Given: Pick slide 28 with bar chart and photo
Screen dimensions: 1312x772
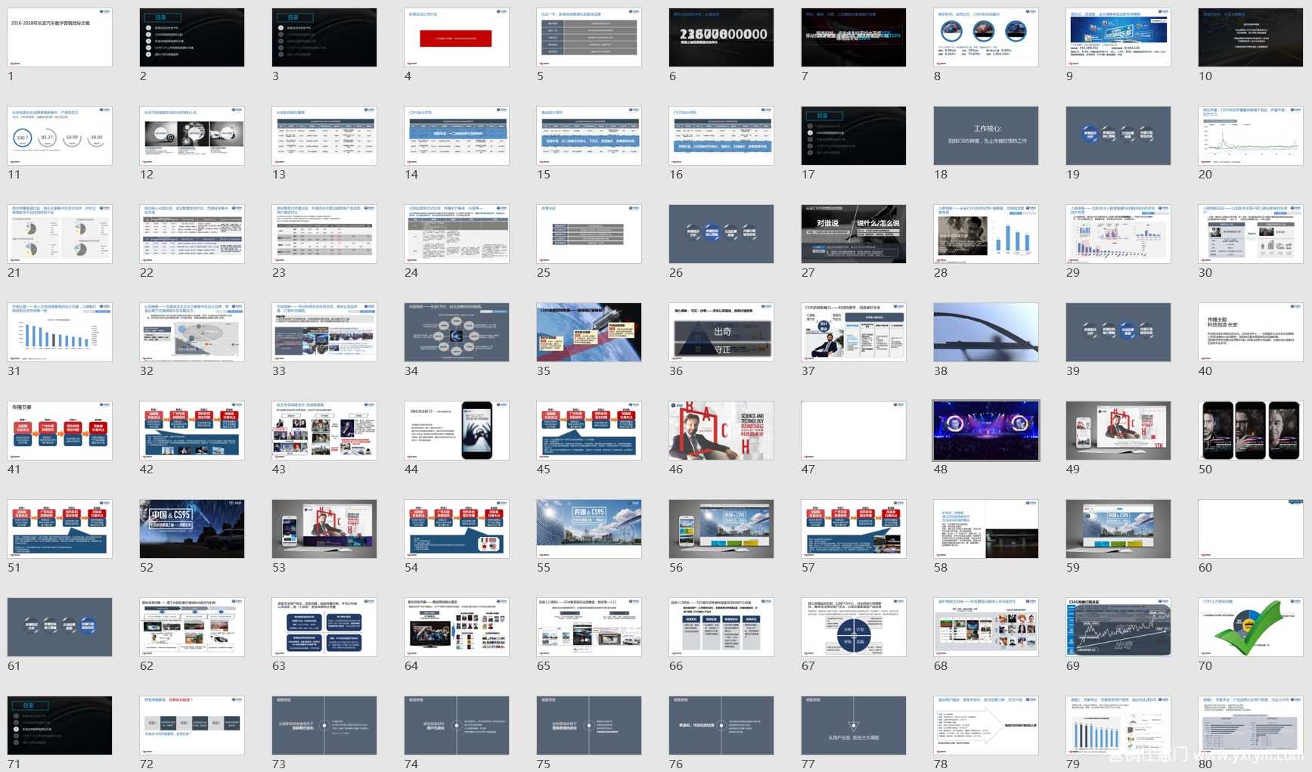Looking at the screenshot, I should point(986,234).
